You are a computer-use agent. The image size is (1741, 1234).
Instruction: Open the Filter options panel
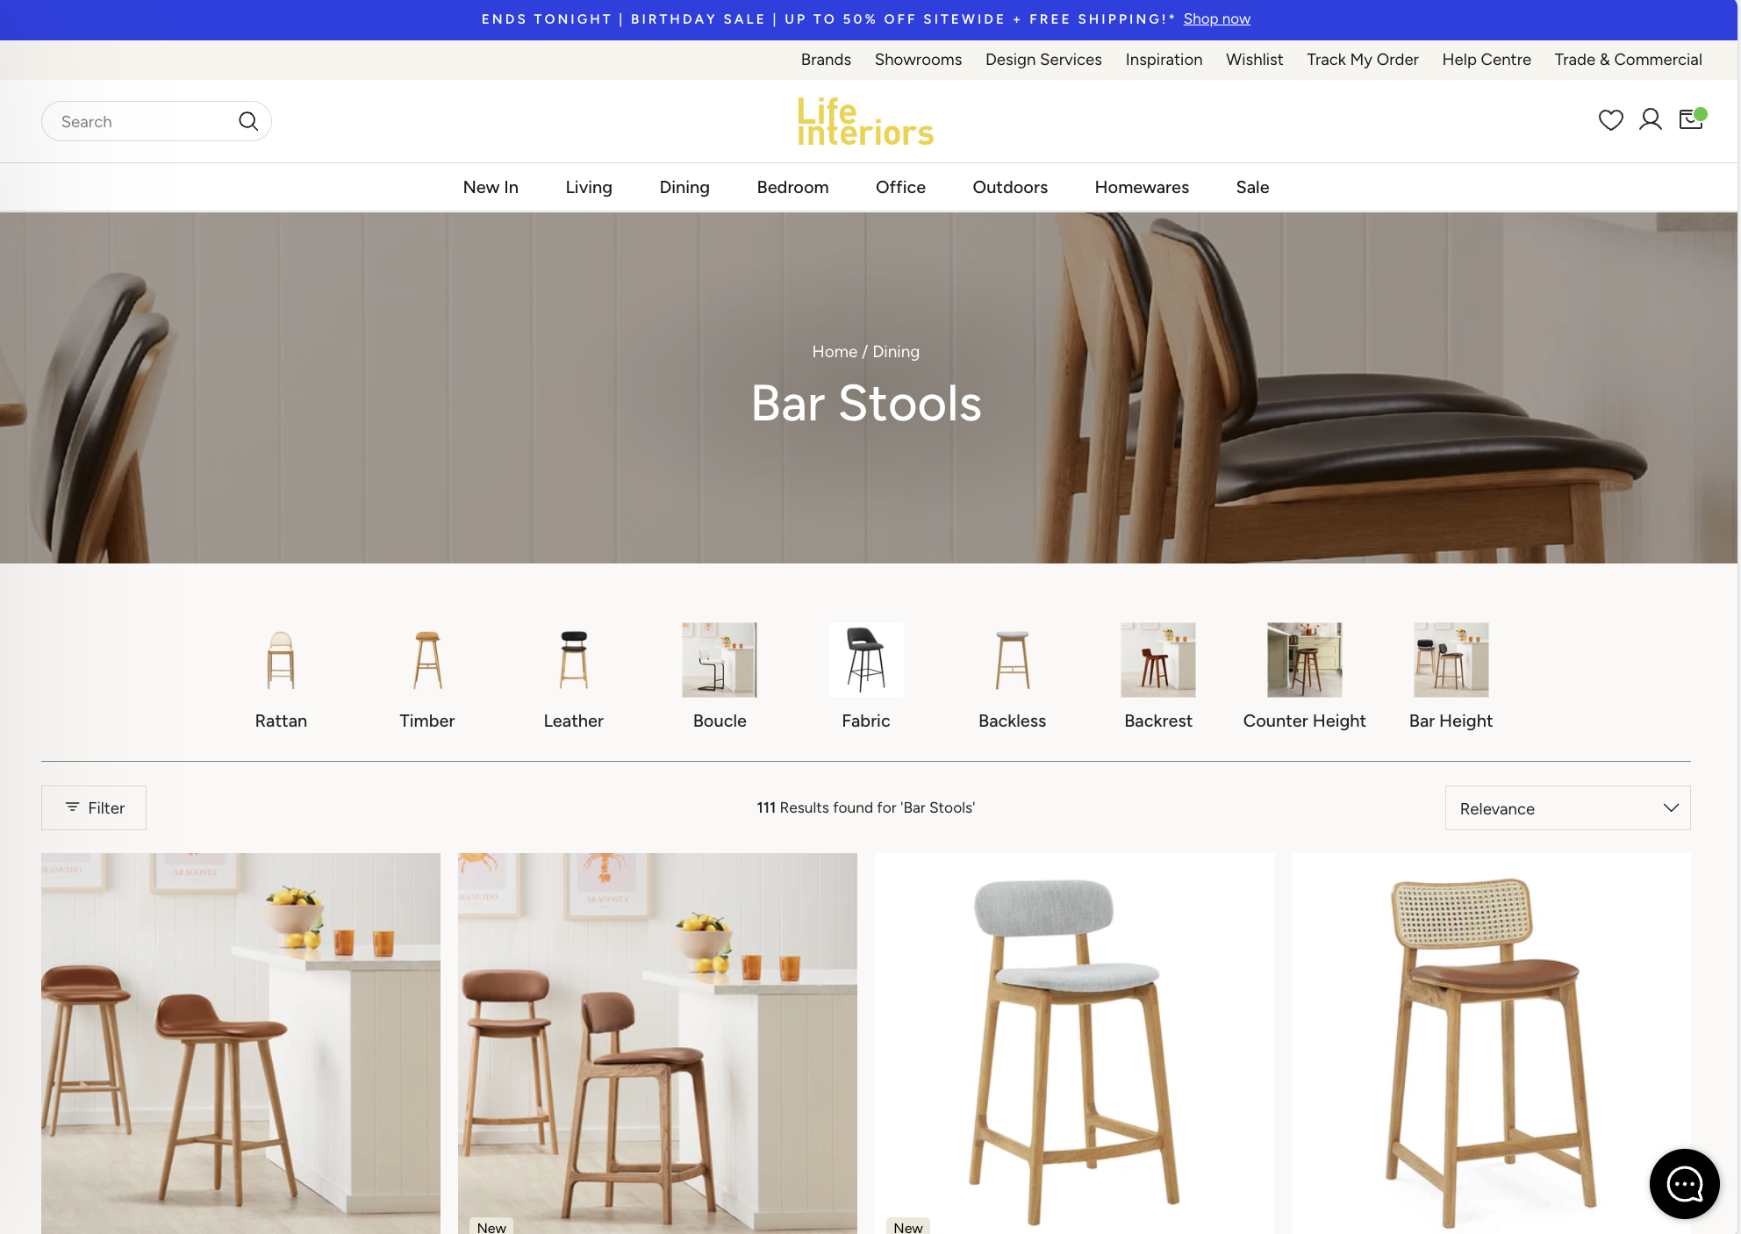pos(94,807)
